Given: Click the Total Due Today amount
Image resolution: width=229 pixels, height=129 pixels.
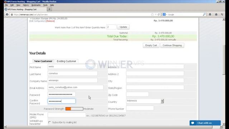Looking at the screenshot, I should tap(163, 36).
